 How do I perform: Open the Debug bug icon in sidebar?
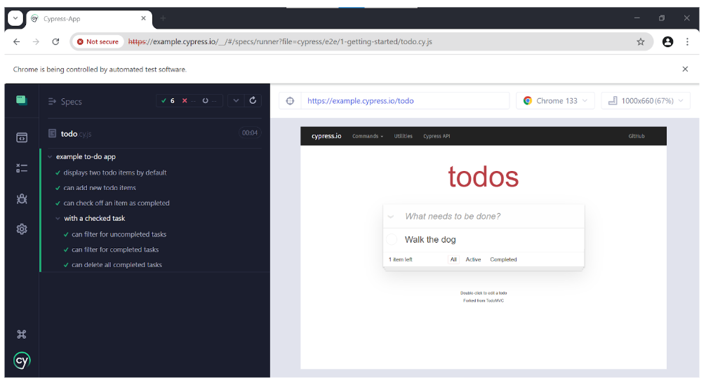[x=22, y=198]
